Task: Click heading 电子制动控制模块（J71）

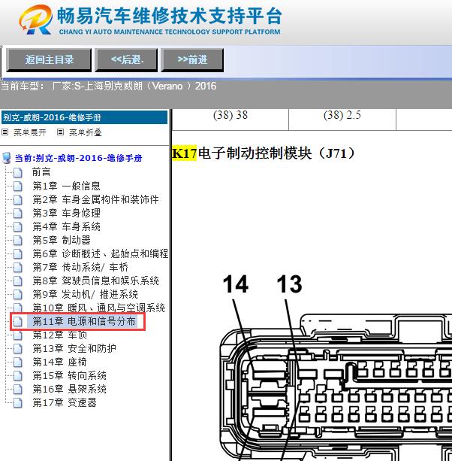Action: point(276,153)
